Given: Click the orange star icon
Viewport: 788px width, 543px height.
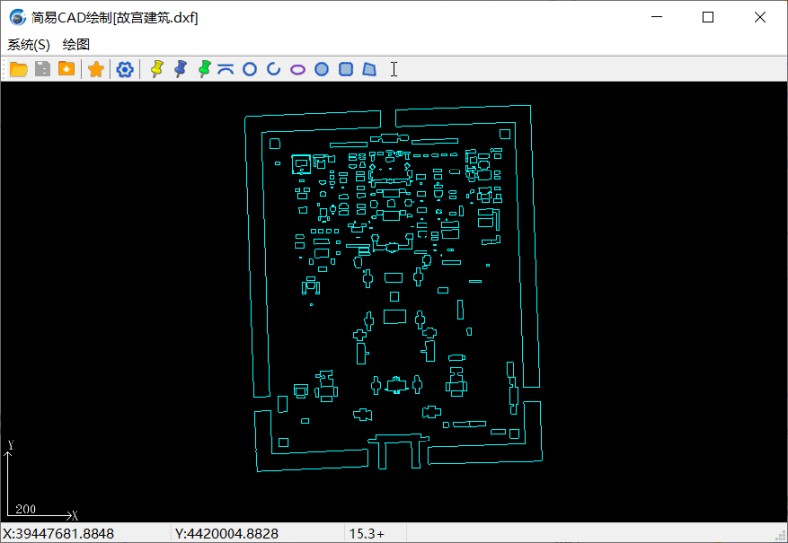Looking at the screenshot, I should [96, 69].
